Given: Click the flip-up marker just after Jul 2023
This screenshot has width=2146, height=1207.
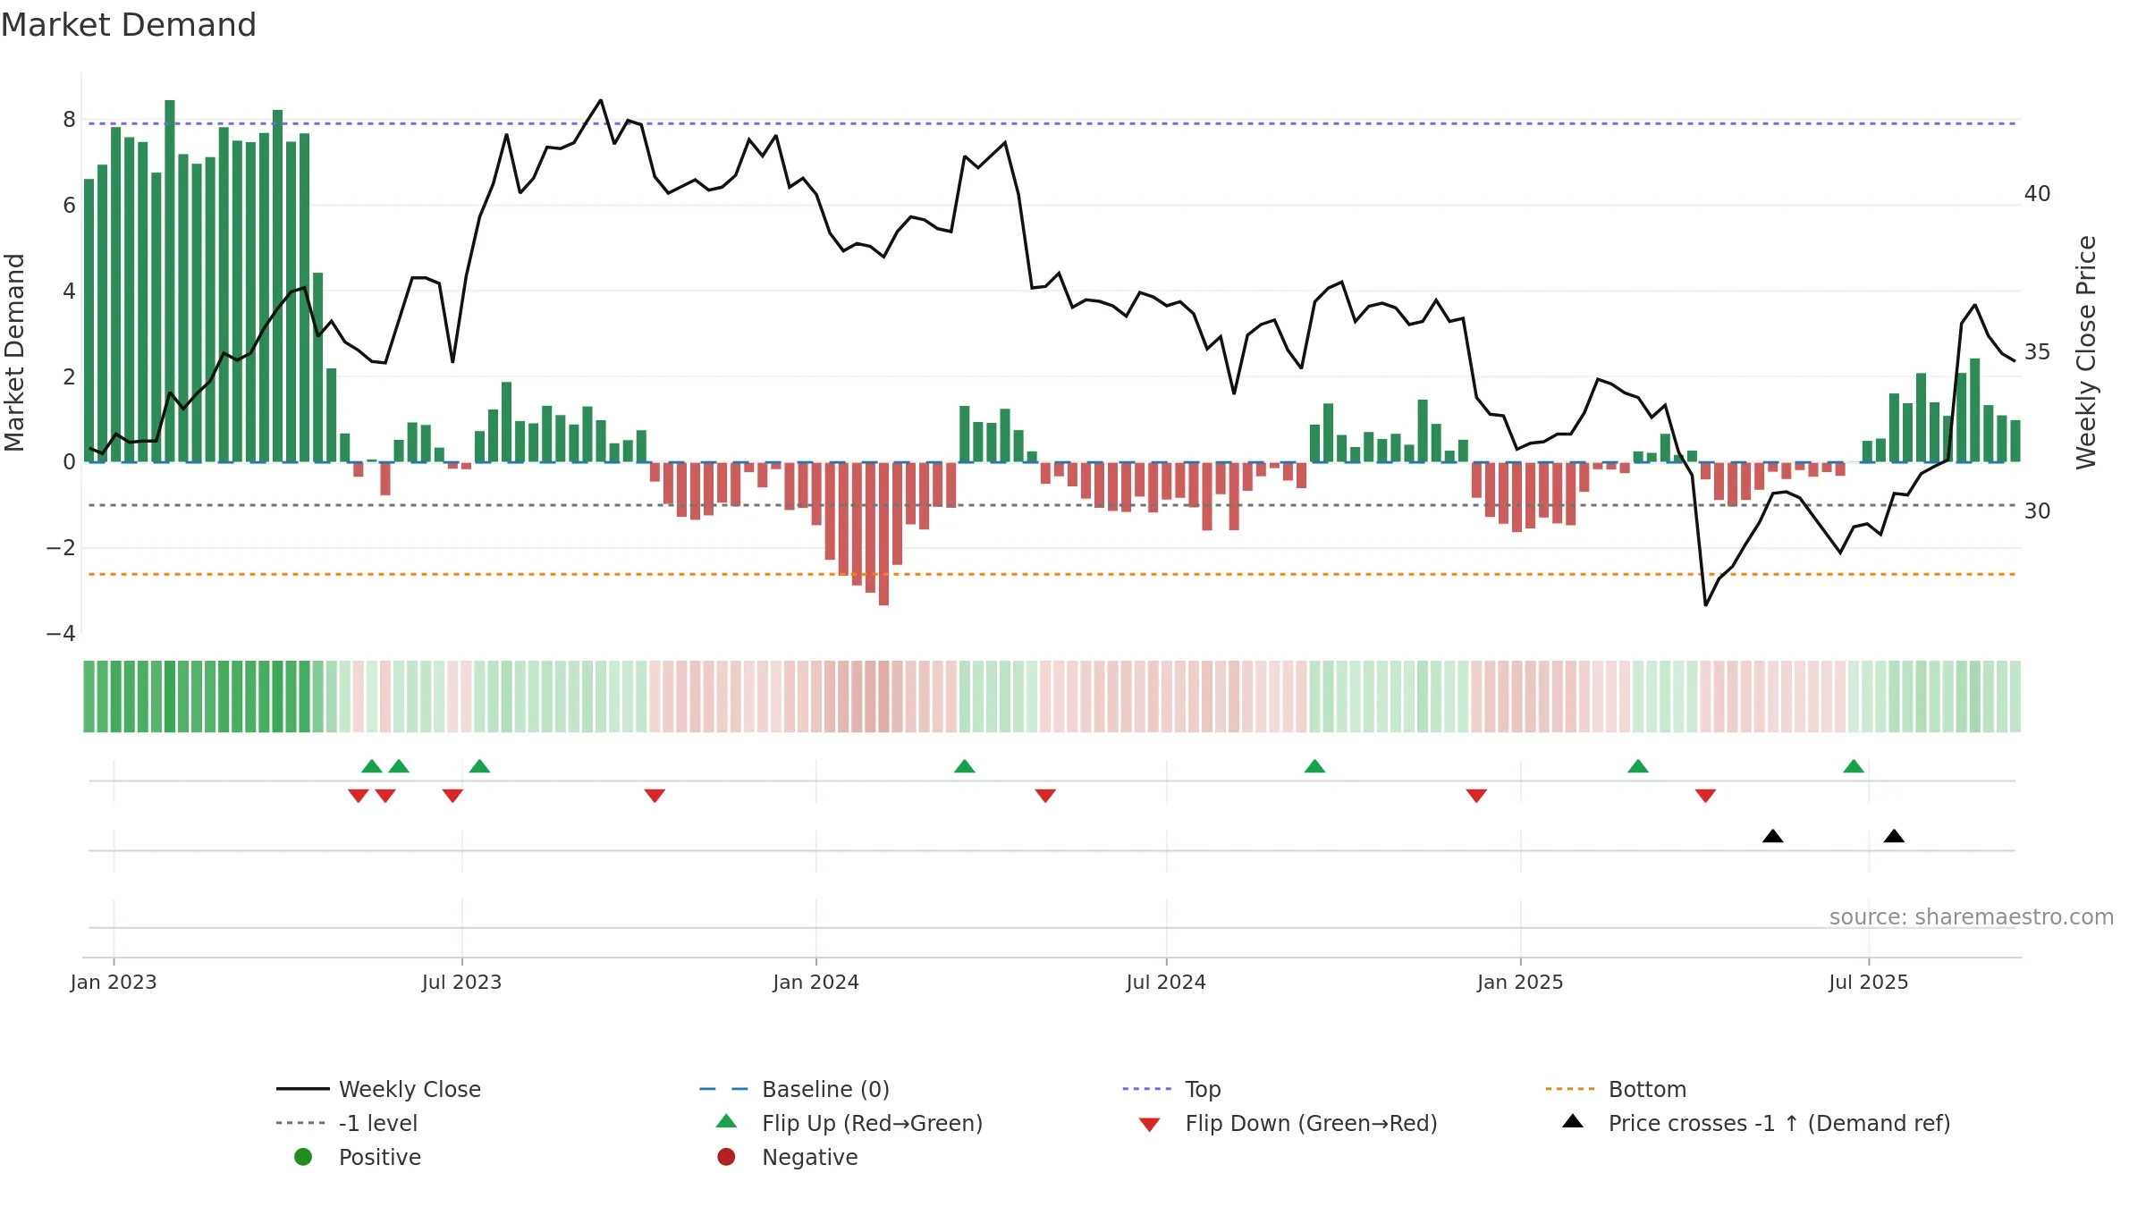Looking at the screenshot, I should 479,766.
